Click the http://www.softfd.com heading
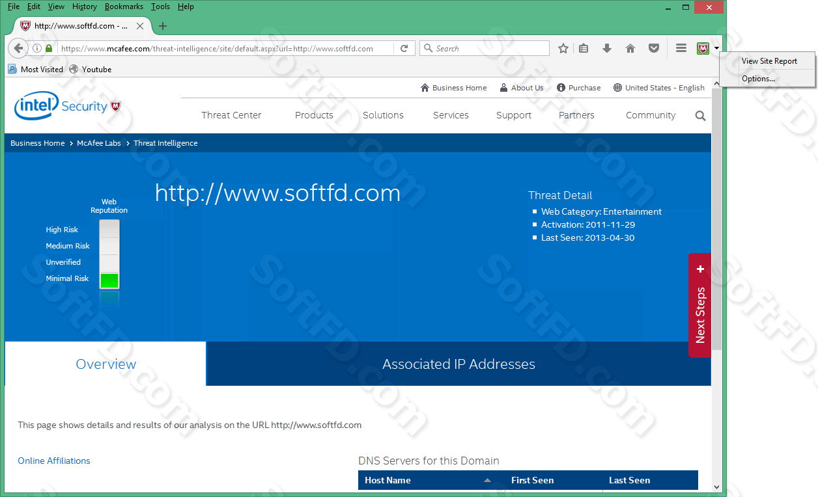The width and height of the screenshot is (818, 497). pyautogui.click(x=277, y=193)
